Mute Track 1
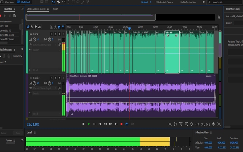 pyautogui.click(x=52, y=34)
